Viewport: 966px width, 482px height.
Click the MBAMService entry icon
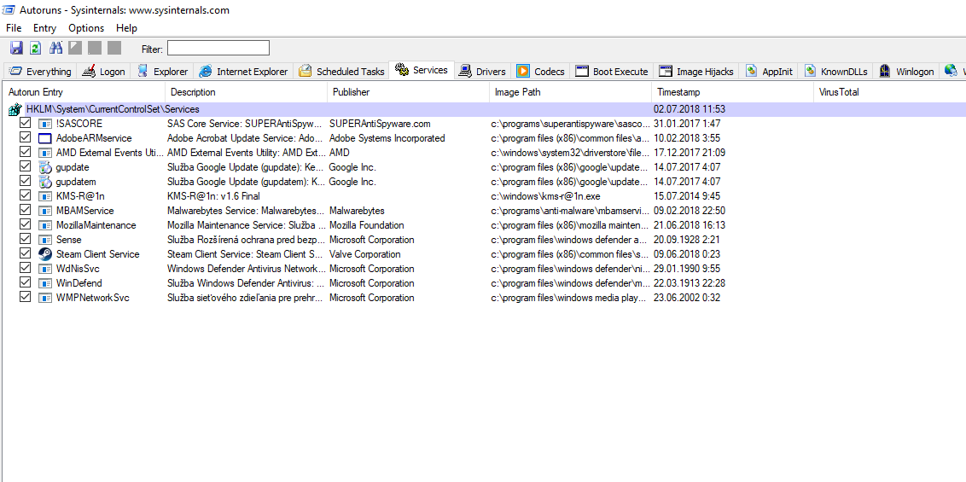[x=45, y=211]
